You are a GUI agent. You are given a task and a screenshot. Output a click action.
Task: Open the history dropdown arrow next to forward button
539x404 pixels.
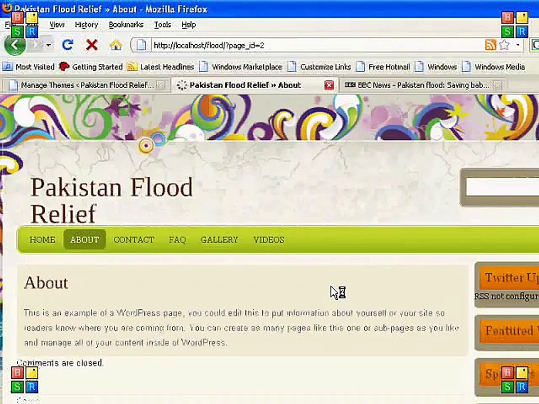[48, 45]
